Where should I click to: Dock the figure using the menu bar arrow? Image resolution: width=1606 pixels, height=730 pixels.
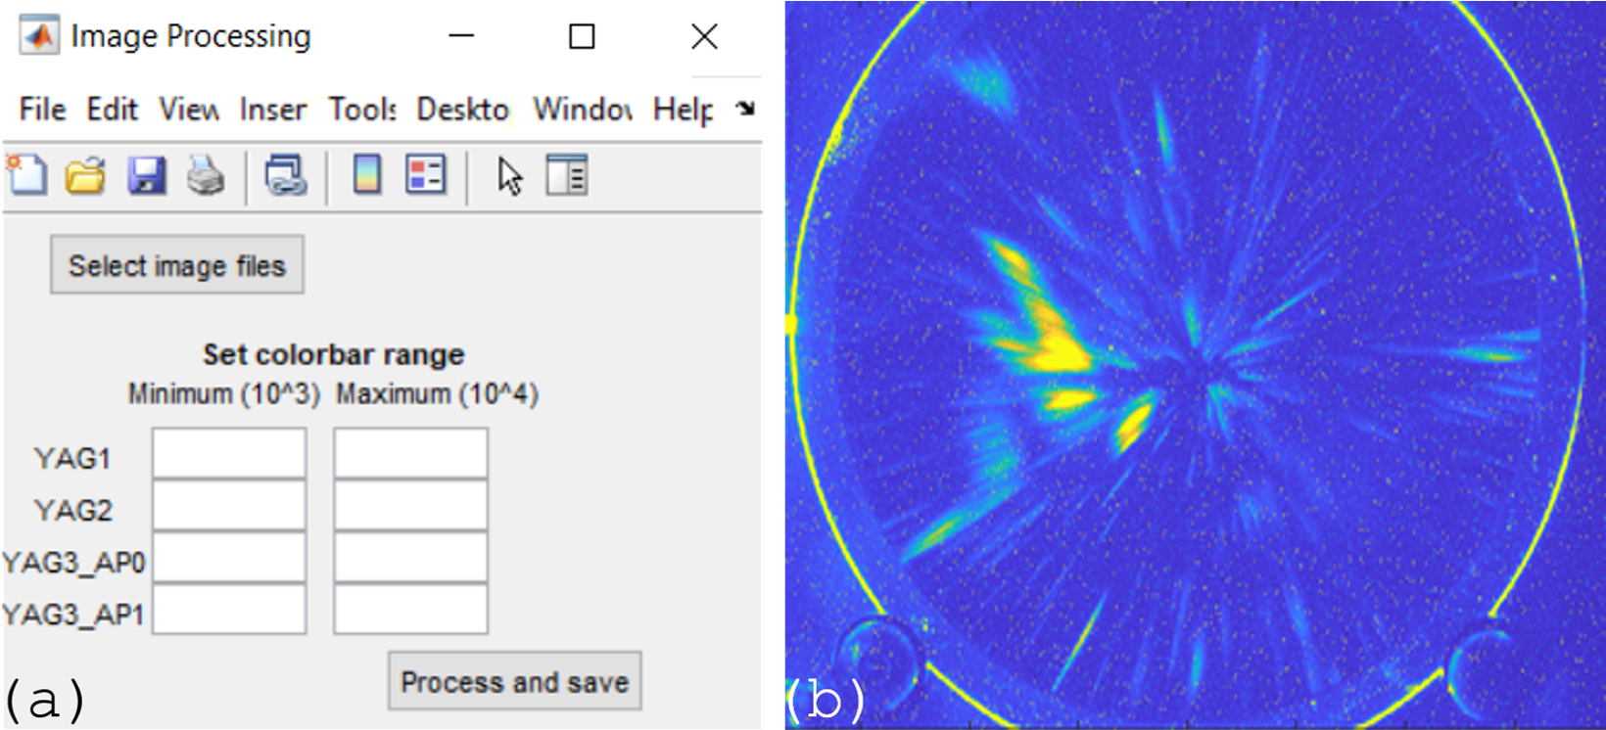coord(746,109)
